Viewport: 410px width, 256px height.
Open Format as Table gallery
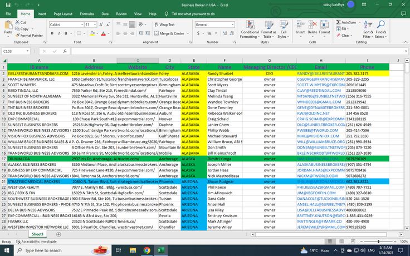pyautogui.click(x=269, y=29)
